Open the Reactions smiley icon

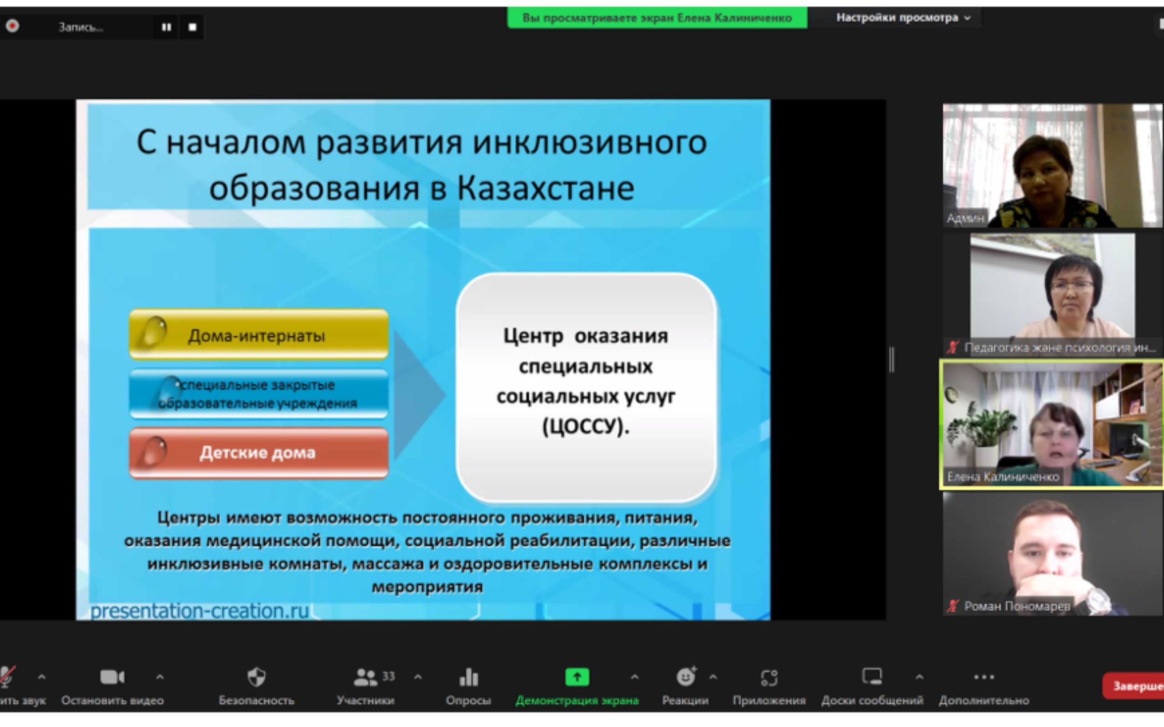click(x=685, y=677)
